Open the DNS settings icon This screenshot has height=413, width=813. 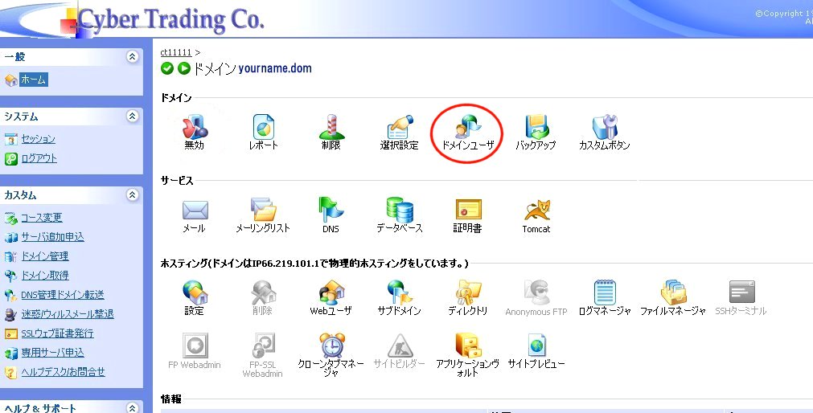(x=331, y=211)
